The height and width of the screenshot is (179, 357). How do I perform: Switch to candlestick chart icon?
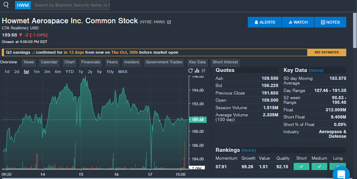point(203,71)
